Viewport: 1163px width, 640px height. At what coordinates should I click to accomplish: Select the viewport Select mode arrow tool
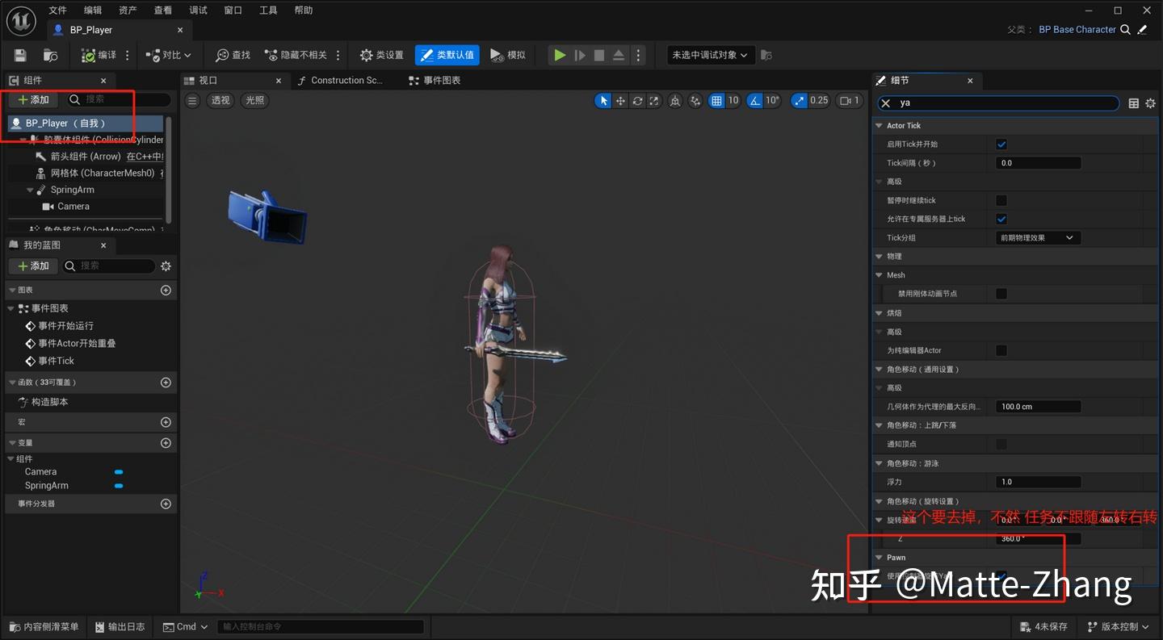602,101
